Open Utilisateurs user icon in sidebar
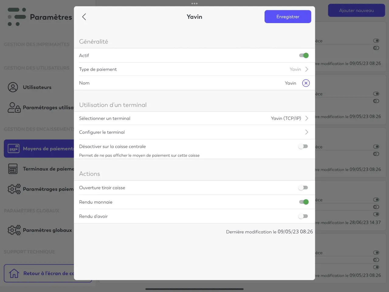 click(13, 87)
